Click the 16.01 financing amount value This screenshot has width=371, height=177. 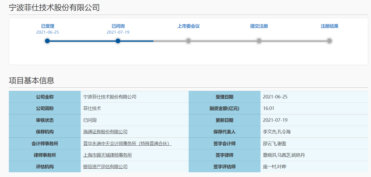[268, 108]
